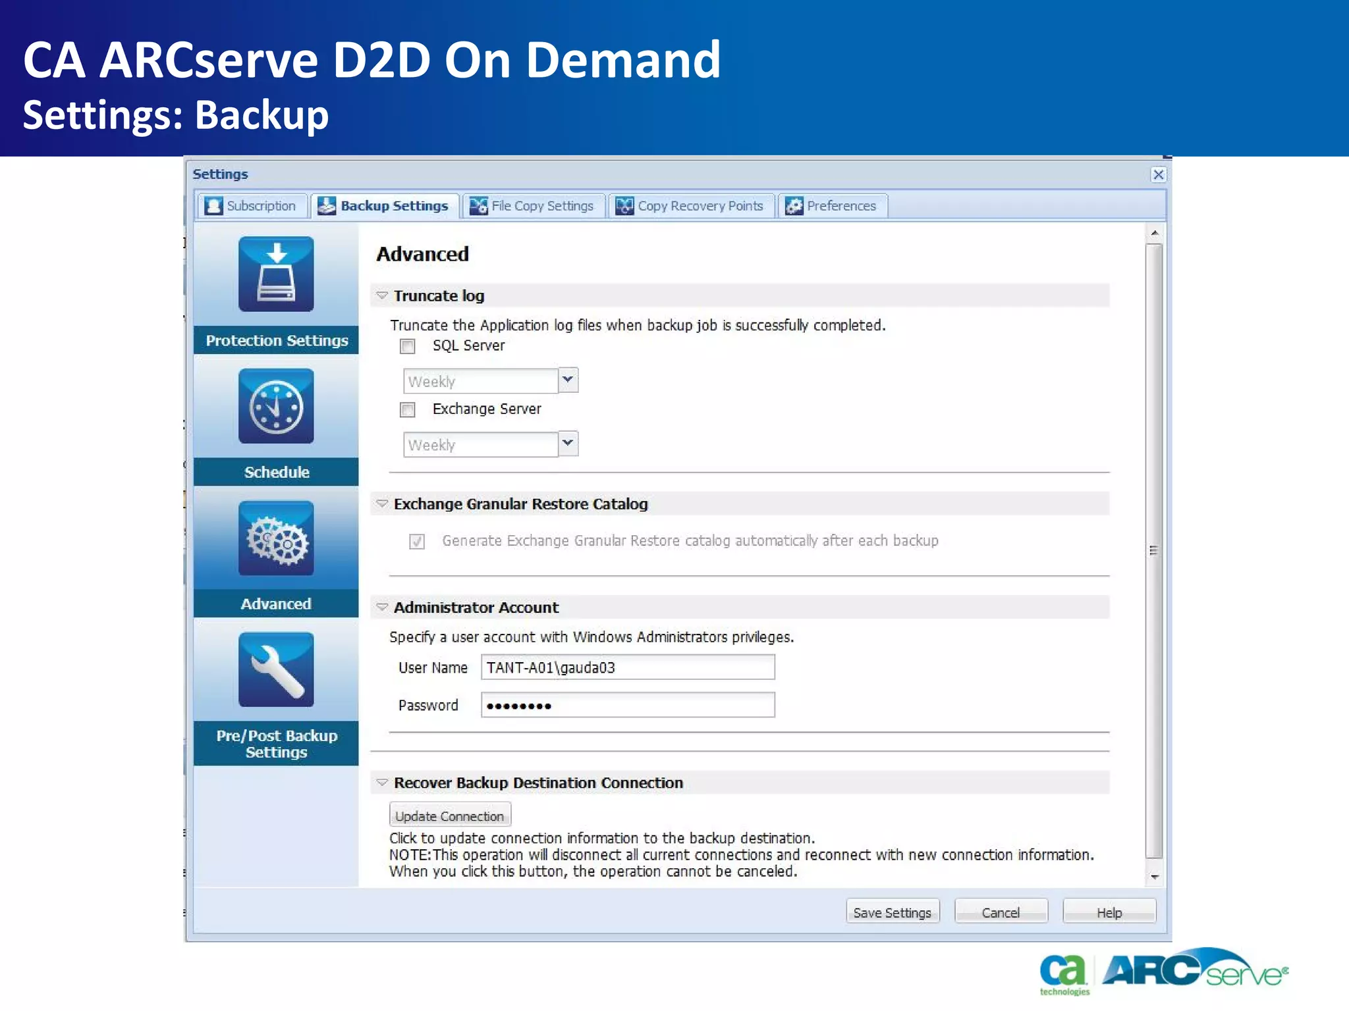Select the Schedule sidebar label
Screen dimensions: 1349x1011
point(276,472)
